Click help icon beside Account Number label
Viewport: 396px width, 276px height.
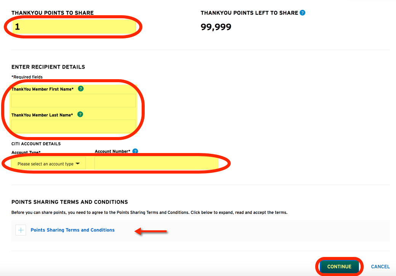135,151
